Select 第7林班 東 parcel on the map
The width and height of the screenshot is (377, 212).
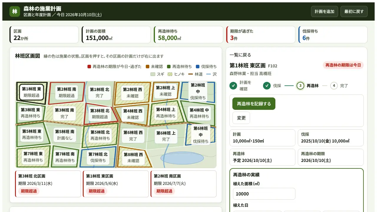[33, 157]
